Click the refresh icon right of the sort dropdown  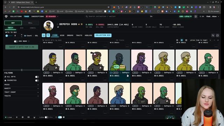[214, 40]
